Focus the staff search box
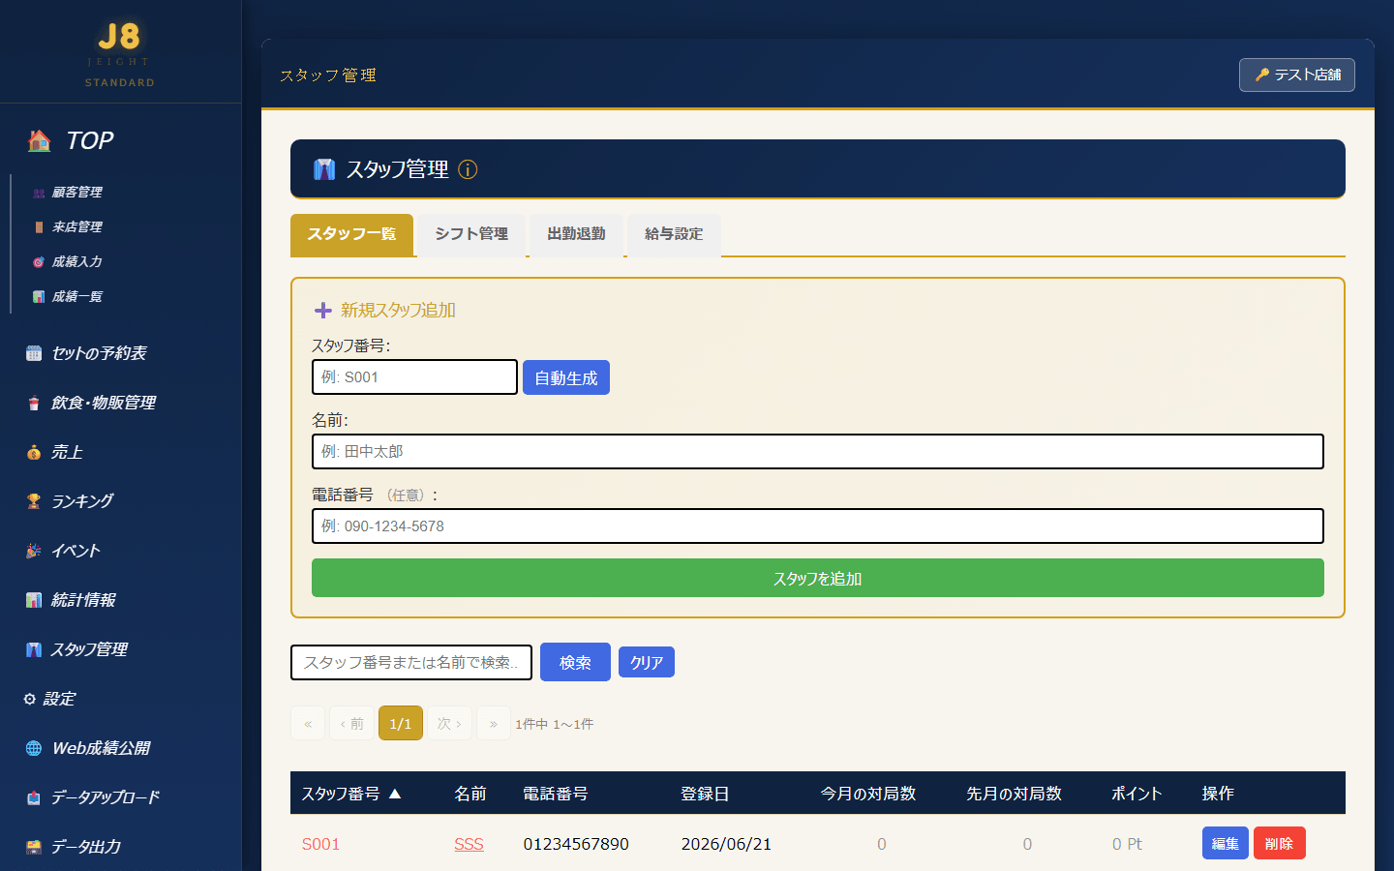The height and width of the screenshot is (871, 1394). 411,663
